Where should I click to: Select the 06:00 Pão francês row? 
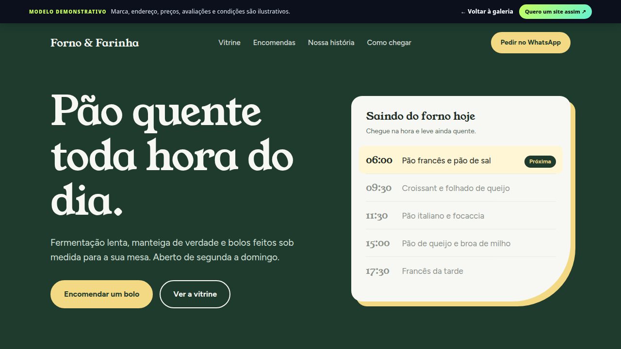pyautogui.click(x=461, y=160)
